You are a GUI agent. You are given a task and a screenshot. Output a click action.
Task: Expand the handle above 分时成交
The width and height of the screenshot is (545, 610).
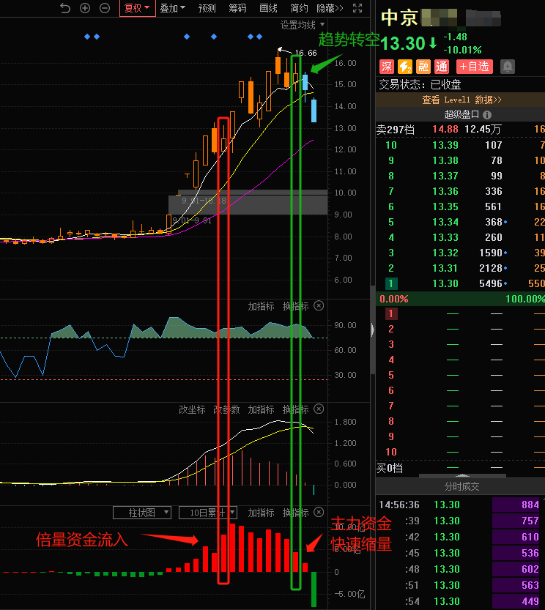(462, 475)
